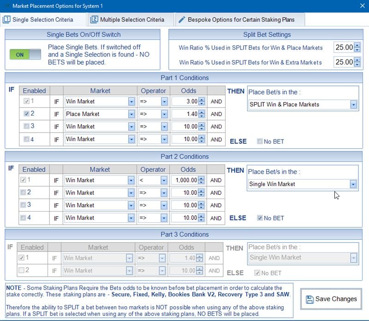Adjust Part 2 row 3 odds spinner
Viewport: 369px width, 321px height.
(x=201, y=205)
